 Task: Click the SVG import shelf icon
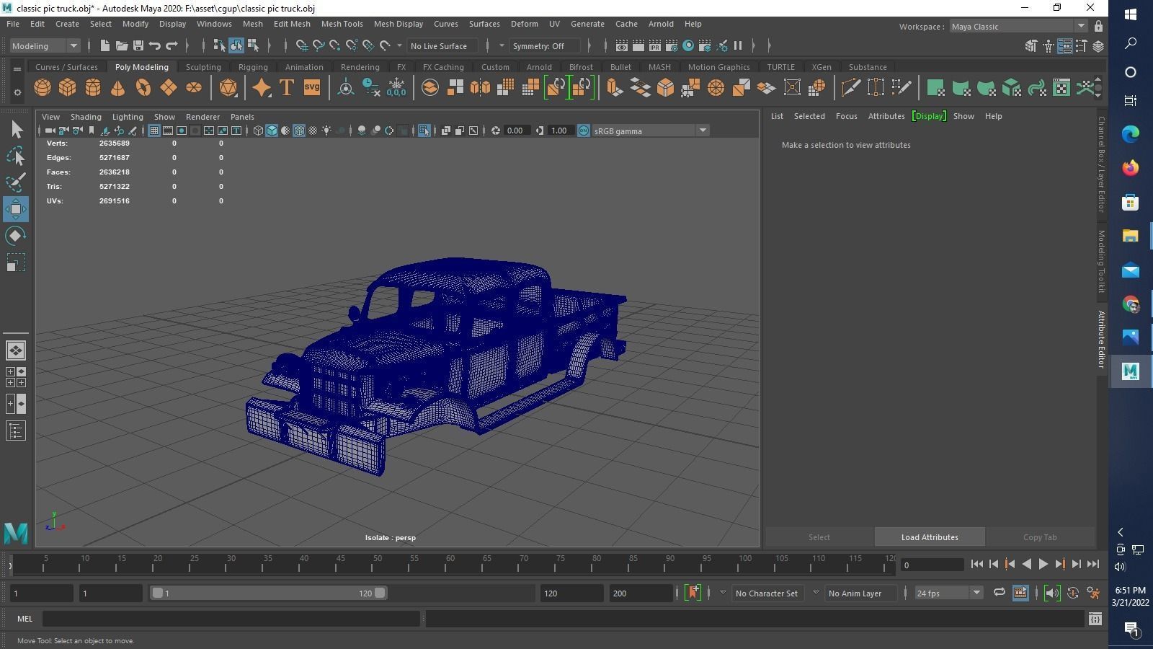pos(311,88)
